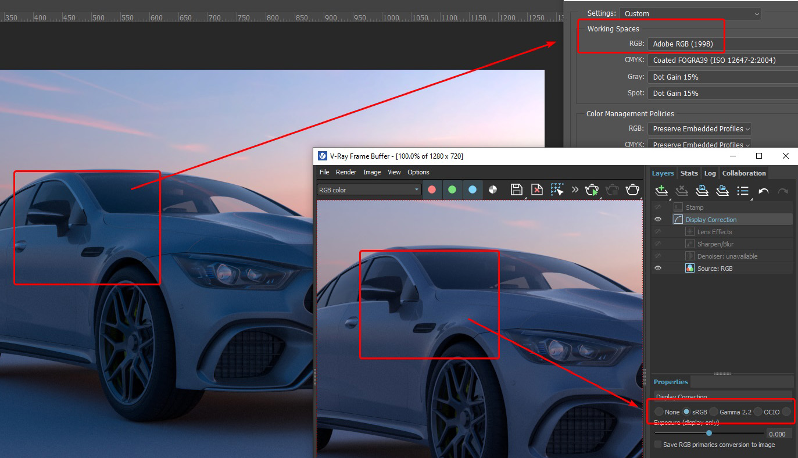Toggle the green channel button

(x=452, y=189)
